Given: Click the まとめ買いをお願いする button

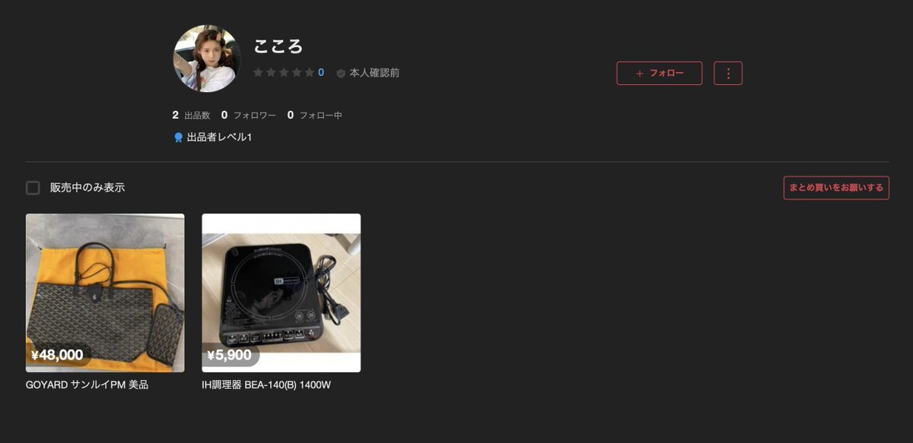Looking at the screenshot, I should point(836,188).
